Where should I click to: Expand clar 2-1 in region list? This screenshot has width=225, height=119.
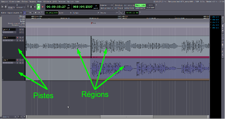click(x=211, y=28)
